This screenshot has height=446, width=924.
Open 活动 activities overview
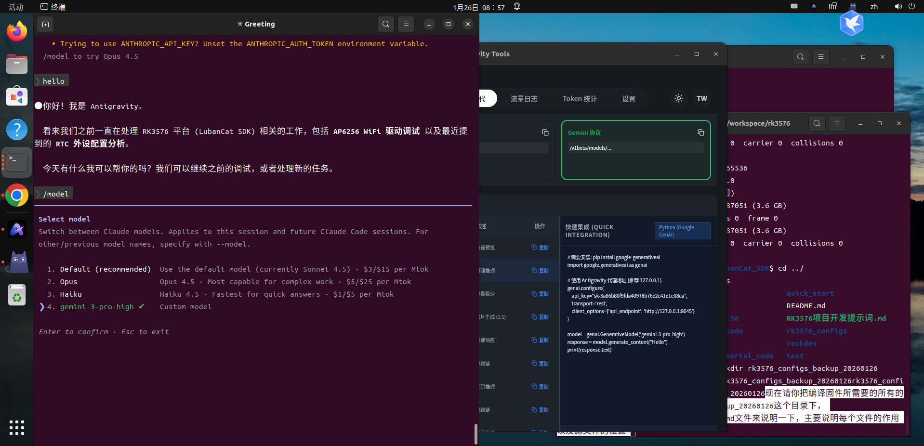coord(15,7)
